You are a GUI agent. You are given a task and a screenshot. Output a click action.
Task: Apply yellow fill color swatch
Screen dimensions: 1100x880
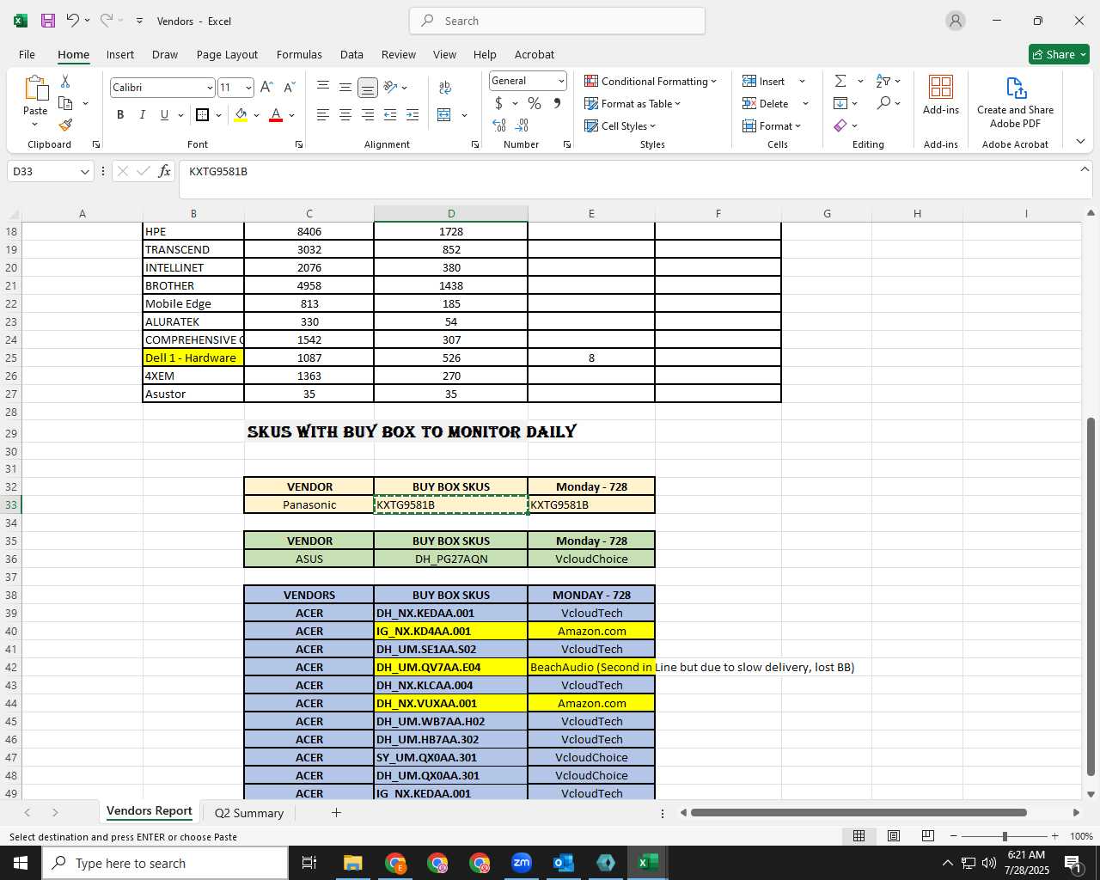click(x=241, y=115)
